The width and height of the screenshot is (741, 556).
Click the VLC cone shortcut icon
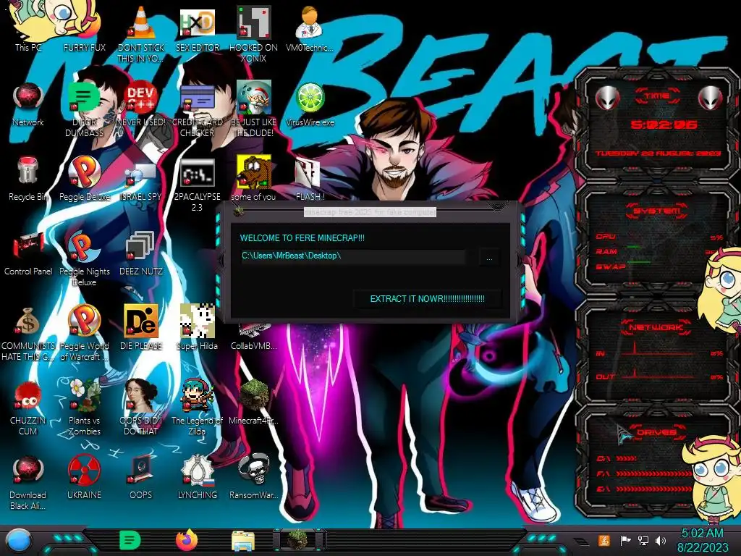(x=141, y=22)
